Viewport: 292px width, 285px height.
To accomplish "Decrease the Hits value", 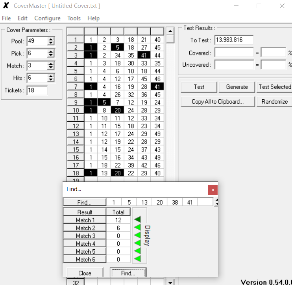I will click(x=51, y=80).
